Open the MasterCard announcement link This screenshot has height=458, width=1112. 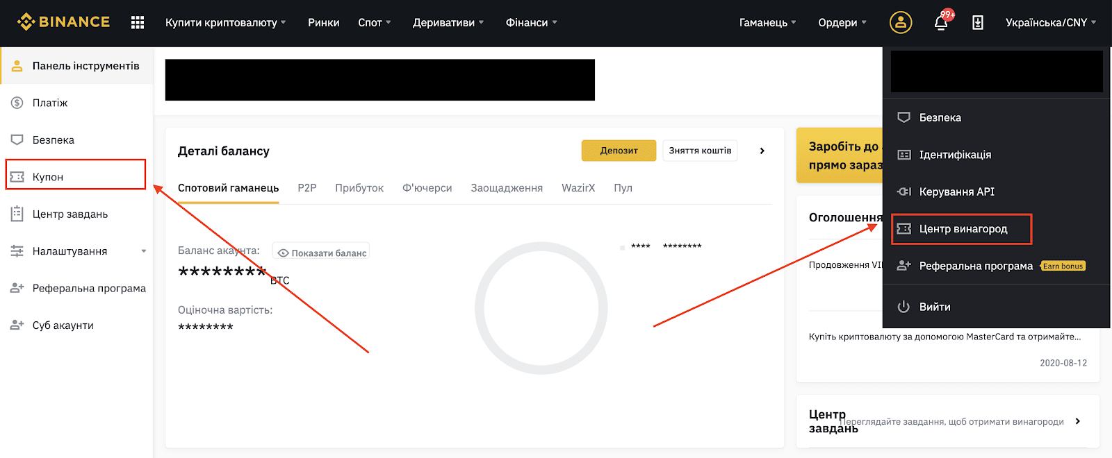(x=945, y=337)
